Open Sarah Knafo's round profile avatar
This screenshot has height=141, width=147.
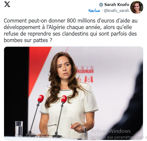[137, 7]
